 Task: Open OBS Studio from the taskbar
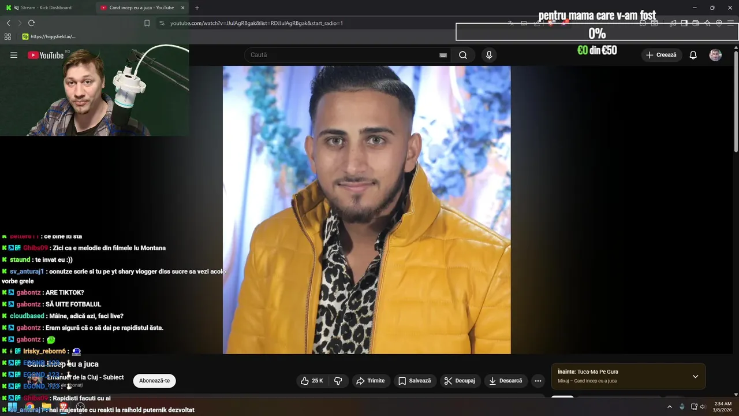pyautogui.click(x=81, y=407)
